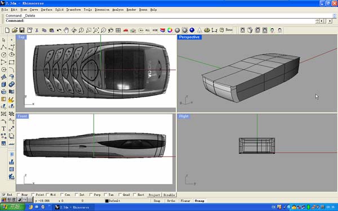
Task: Select the arrow pointer tool
Action: coord(4,40)
